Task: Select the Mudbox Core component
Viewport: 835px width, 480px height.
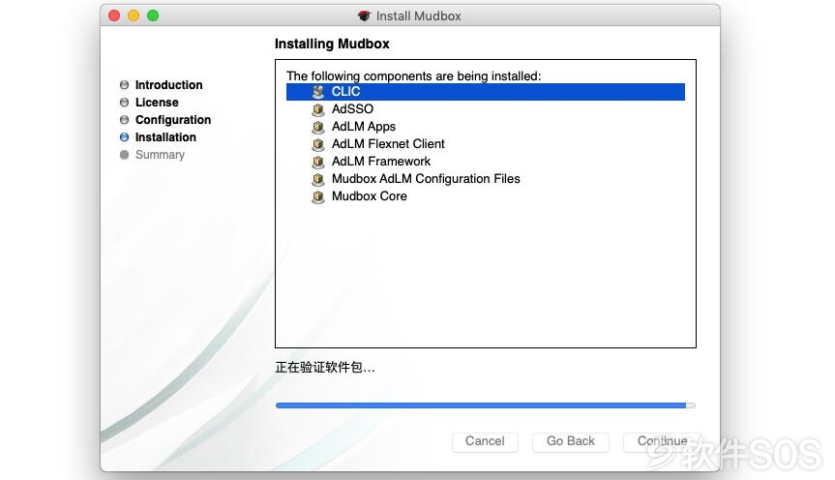Action: tap(485, 196)
